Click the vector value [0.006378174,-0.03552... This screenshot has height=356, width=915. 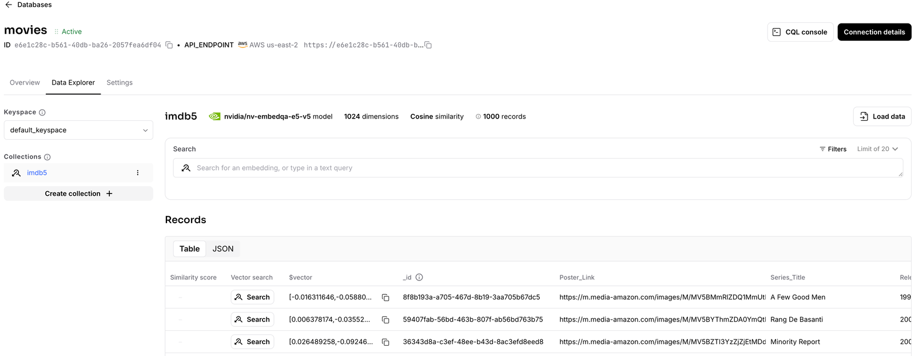tap(329, 319)
